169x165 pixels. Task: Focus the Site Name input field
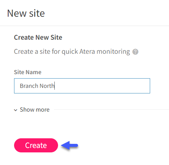[82, 86]
